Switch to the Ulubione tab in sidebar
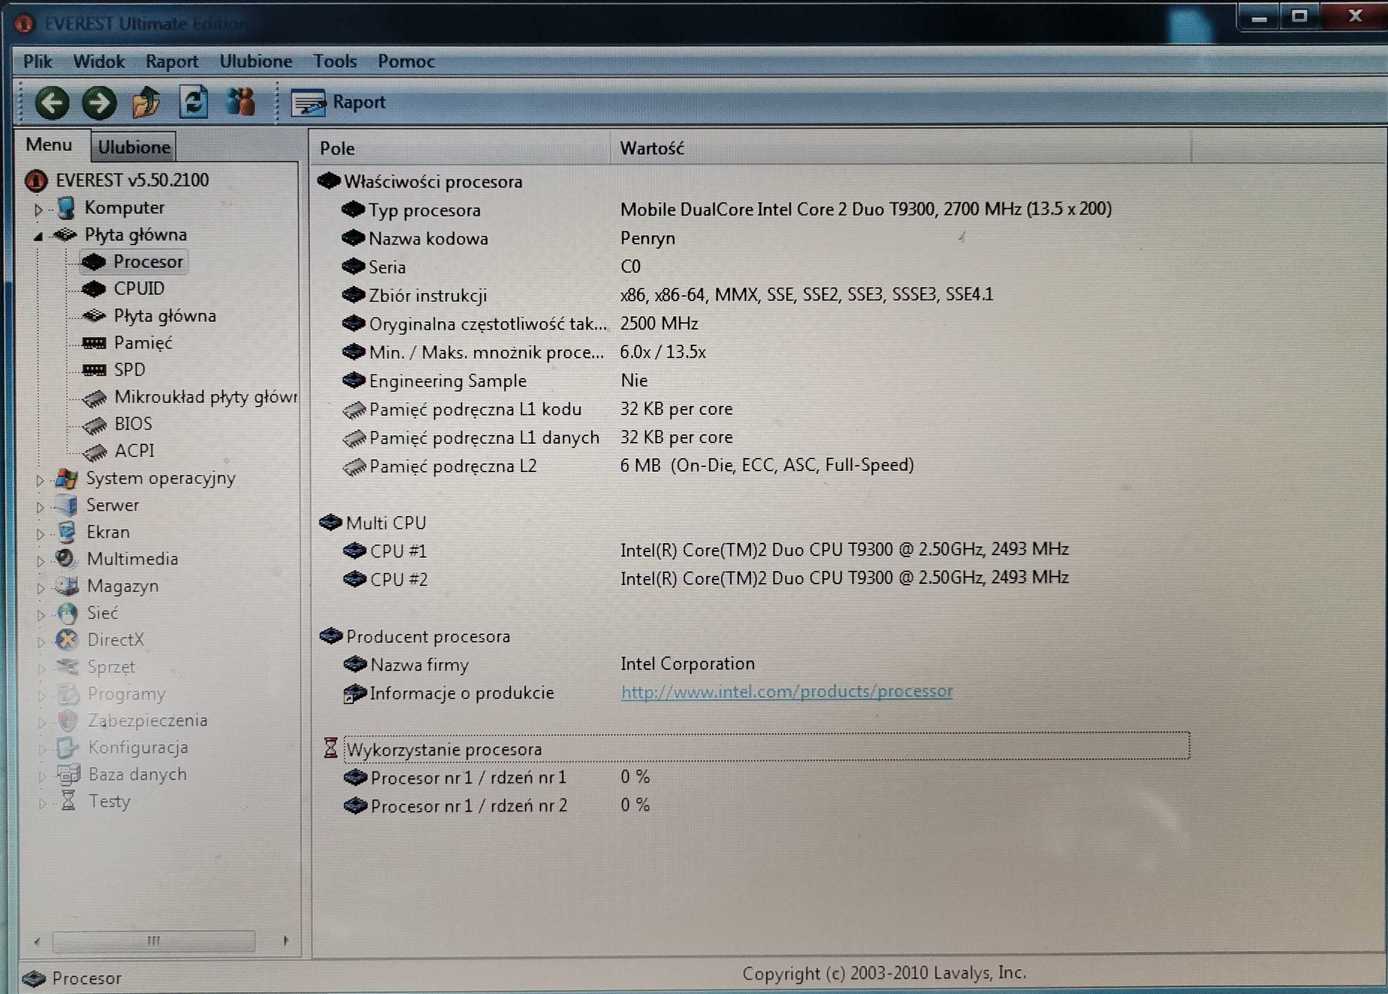This screenshot has width=1388, height=994. pyautogui.click(x=134, y=147)
